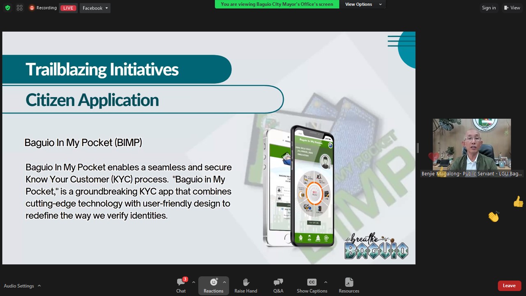526x296 pixels.
Task: Expand the captions options arrow
Action: coord(325,282)
